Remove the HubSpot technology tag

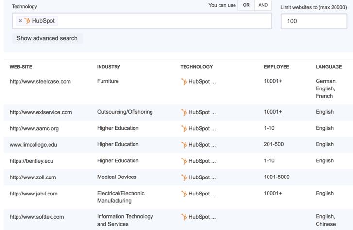pos(20,21)
